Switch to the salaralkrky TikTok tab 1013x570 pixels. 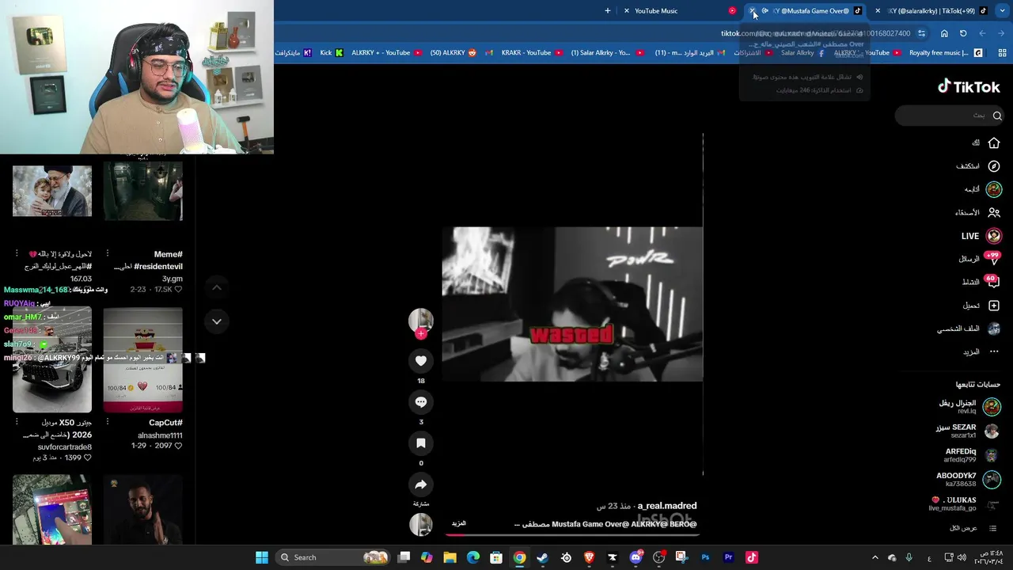(x=932, y=11)
